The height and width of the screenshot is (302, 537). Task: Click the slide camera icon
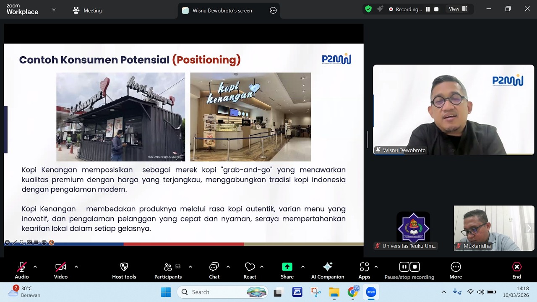[x=36, y=242]
